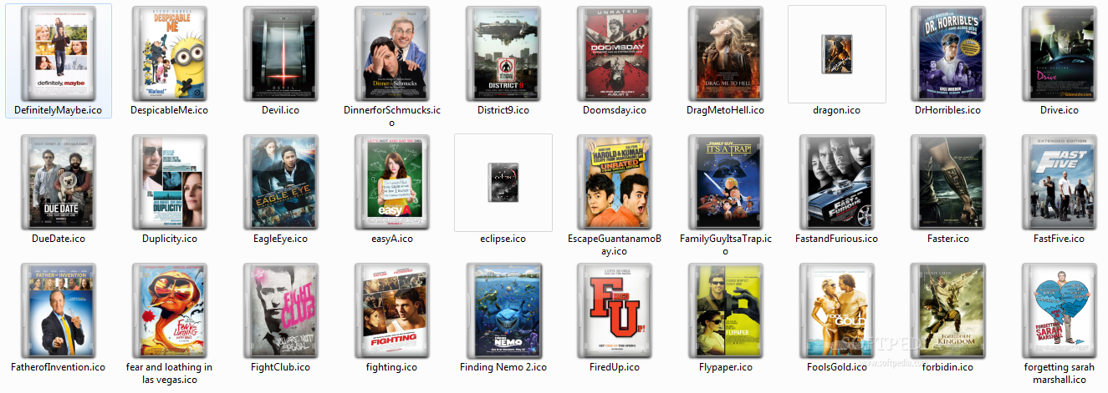
Task: Click the fear and loathing in las vegas.ico name
Action: click(170, 373)
